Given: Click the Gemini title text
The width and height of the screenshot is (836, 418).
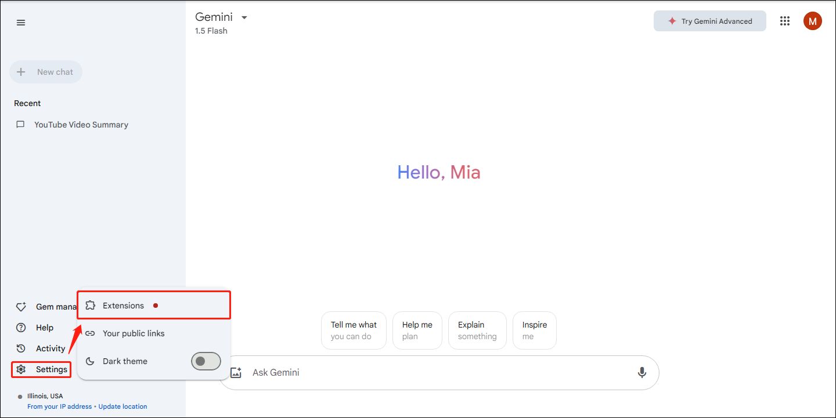Looking at the screenshot, I should click(214, 17).
